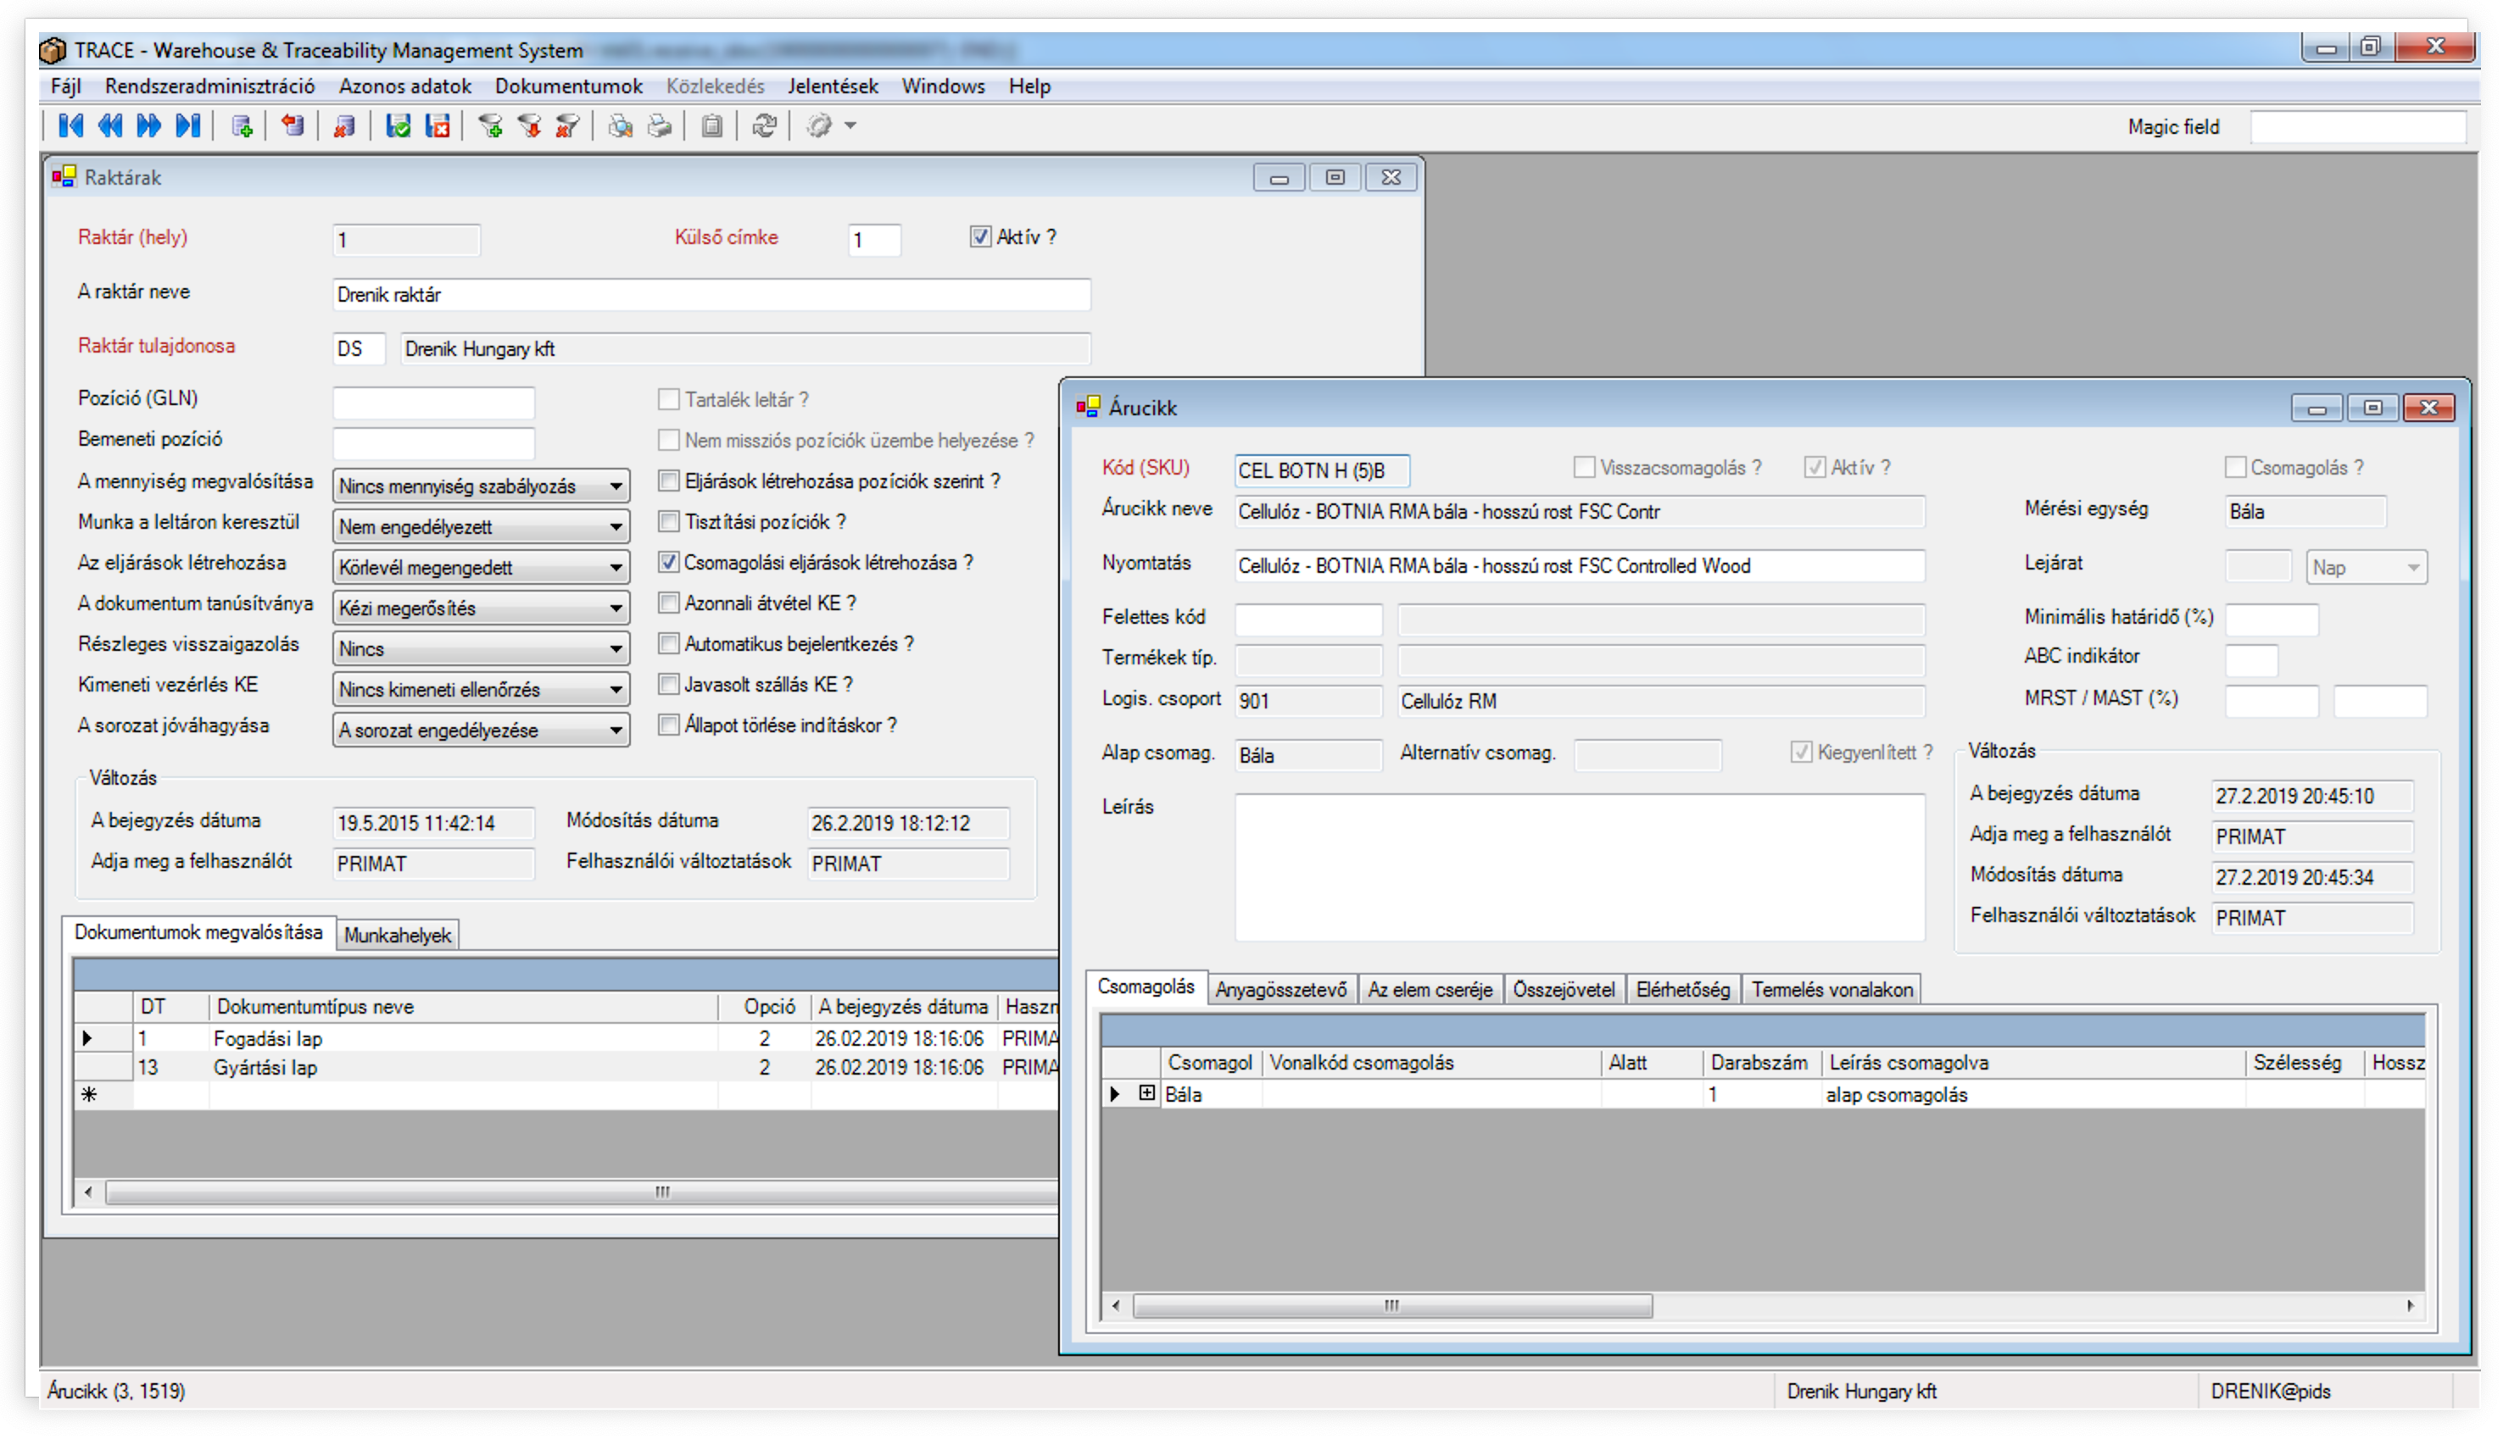Click the remove filter funnel icon

[x=568, y=126]
